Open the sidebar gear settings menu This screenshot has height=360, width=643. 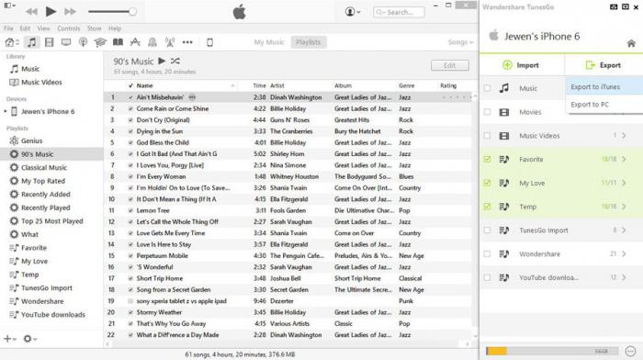[x=30, y=339]
